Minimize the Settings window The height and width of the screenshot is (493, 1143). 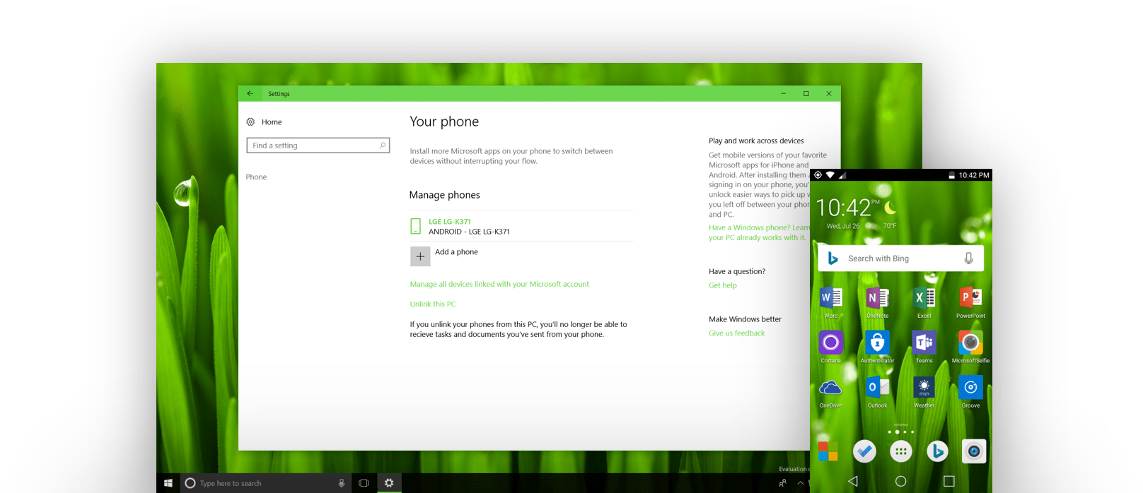point(783,93)
